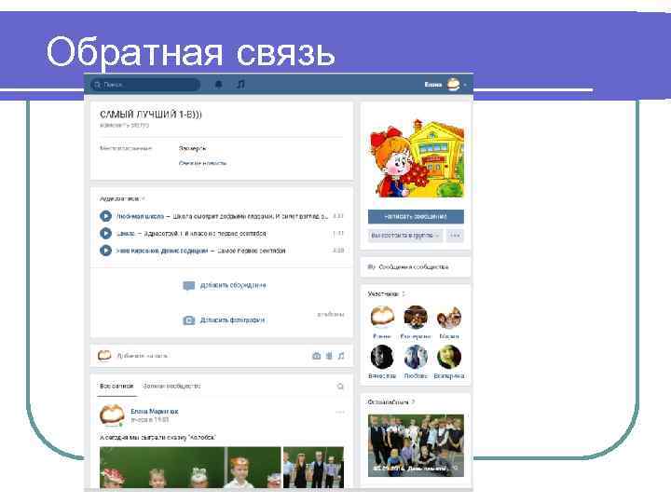Select the Все записи tab
This screenshot has height=503, width=671.
116,386
